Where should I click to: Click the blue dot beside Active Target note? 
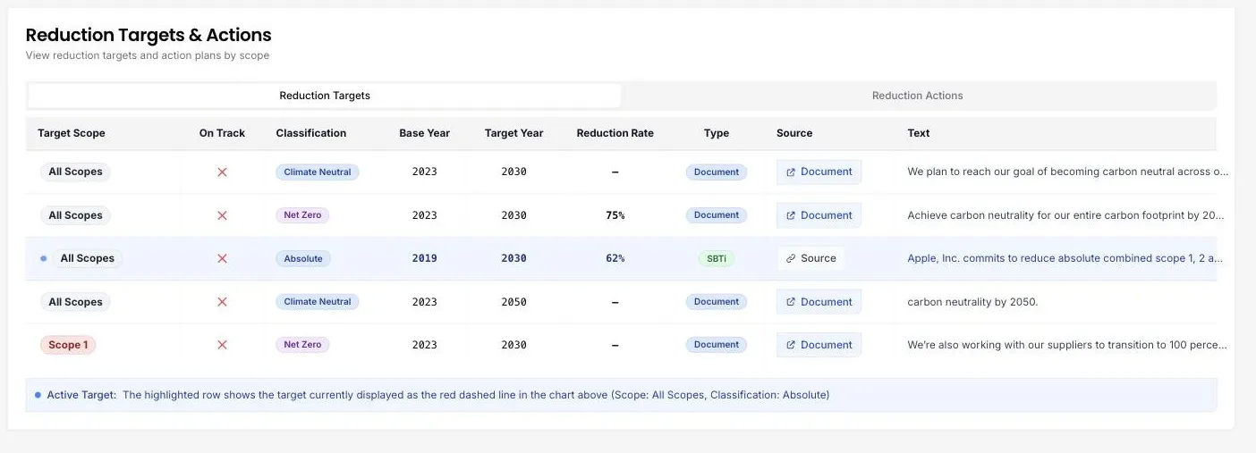(38, 395)
